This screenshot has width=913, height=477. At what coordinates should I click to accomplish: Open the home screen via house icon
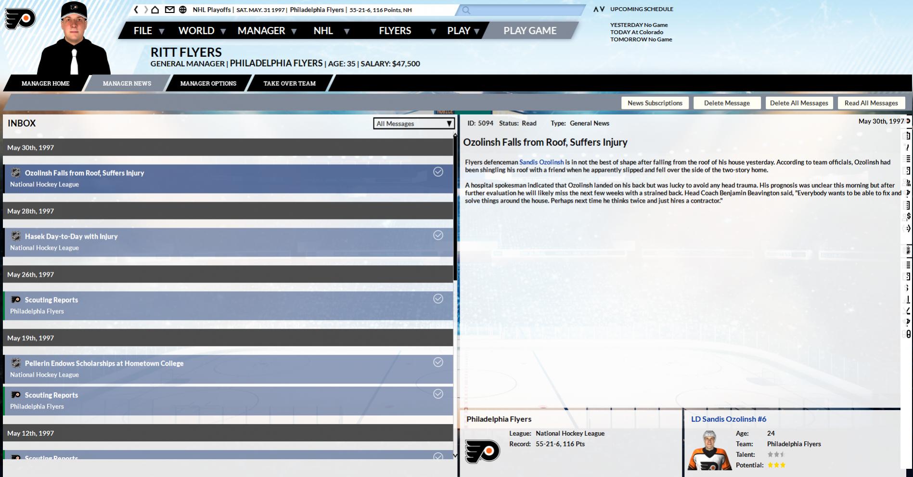[155, 10]
